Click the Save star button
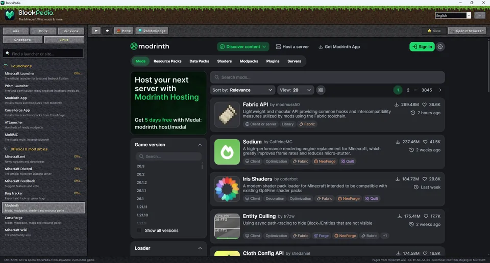This screenshot has width=490, height=263. click(434, 31)
